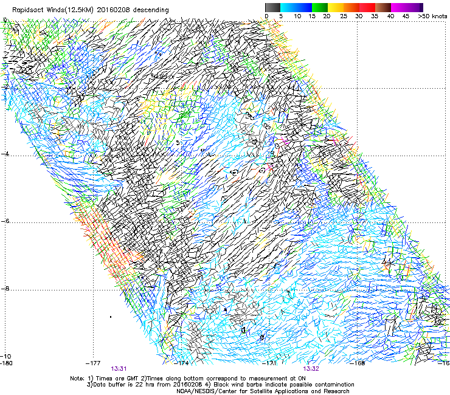Click the '-6' latitude axis label
450x395 pixels.
5,221
